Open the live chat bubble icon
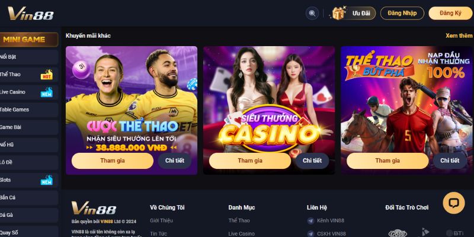This screenshot has height=237, width=474. click(x=454, y=203)
